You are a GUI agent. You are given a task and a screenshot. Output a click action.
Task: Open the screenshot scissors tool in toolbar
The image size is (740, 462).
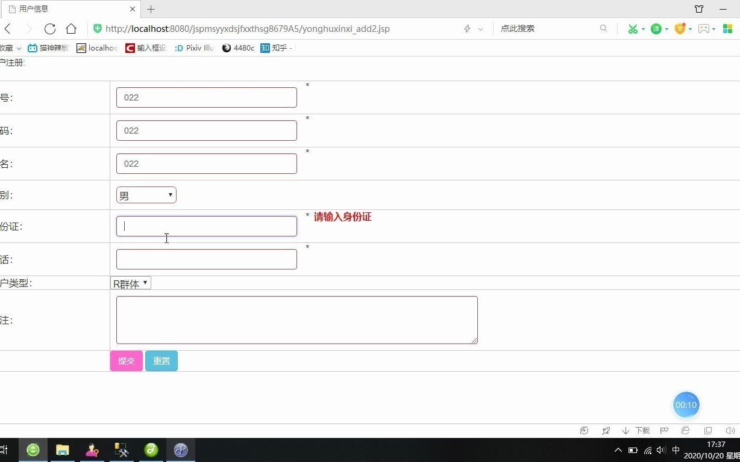pyautogui.click(x=633, y=28)
